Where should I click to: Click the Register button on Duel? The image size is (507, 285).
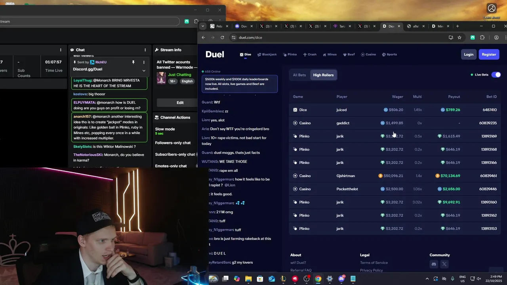[x=489, y=55]
